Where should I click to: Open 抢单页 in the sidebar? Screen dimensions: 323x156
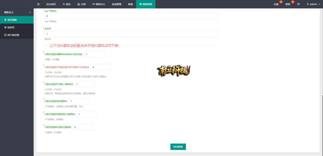click(x=17, y=27)
